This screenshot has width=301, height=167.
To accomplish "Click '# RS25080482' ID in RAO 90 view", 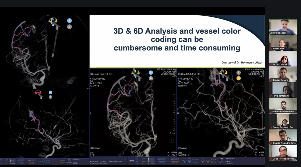I will tap(186, 79).
